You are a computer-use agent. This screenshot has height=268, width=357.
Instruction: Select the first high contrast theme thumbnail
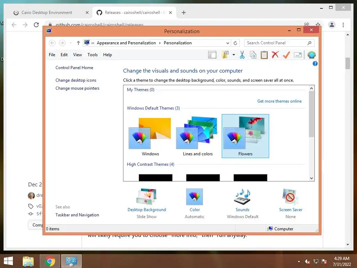(155, 178)
